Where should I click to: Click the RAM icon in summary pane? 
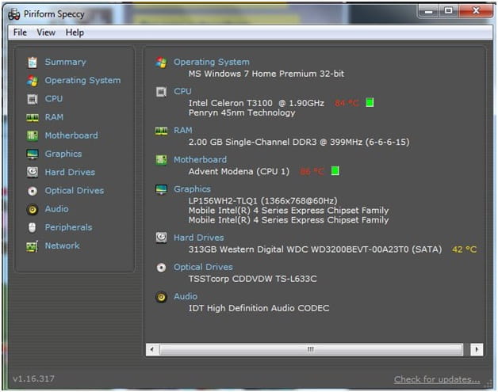[161, 131]
